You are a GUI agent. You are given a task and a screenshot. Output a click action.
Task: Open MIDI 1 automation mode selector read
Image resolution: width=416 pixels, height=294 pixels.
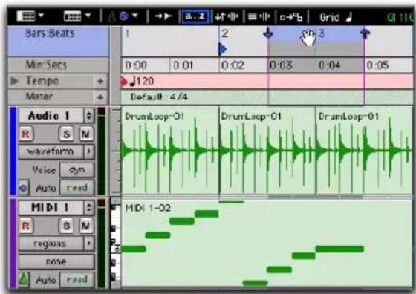pyautogui.click(x=77, y=279)
